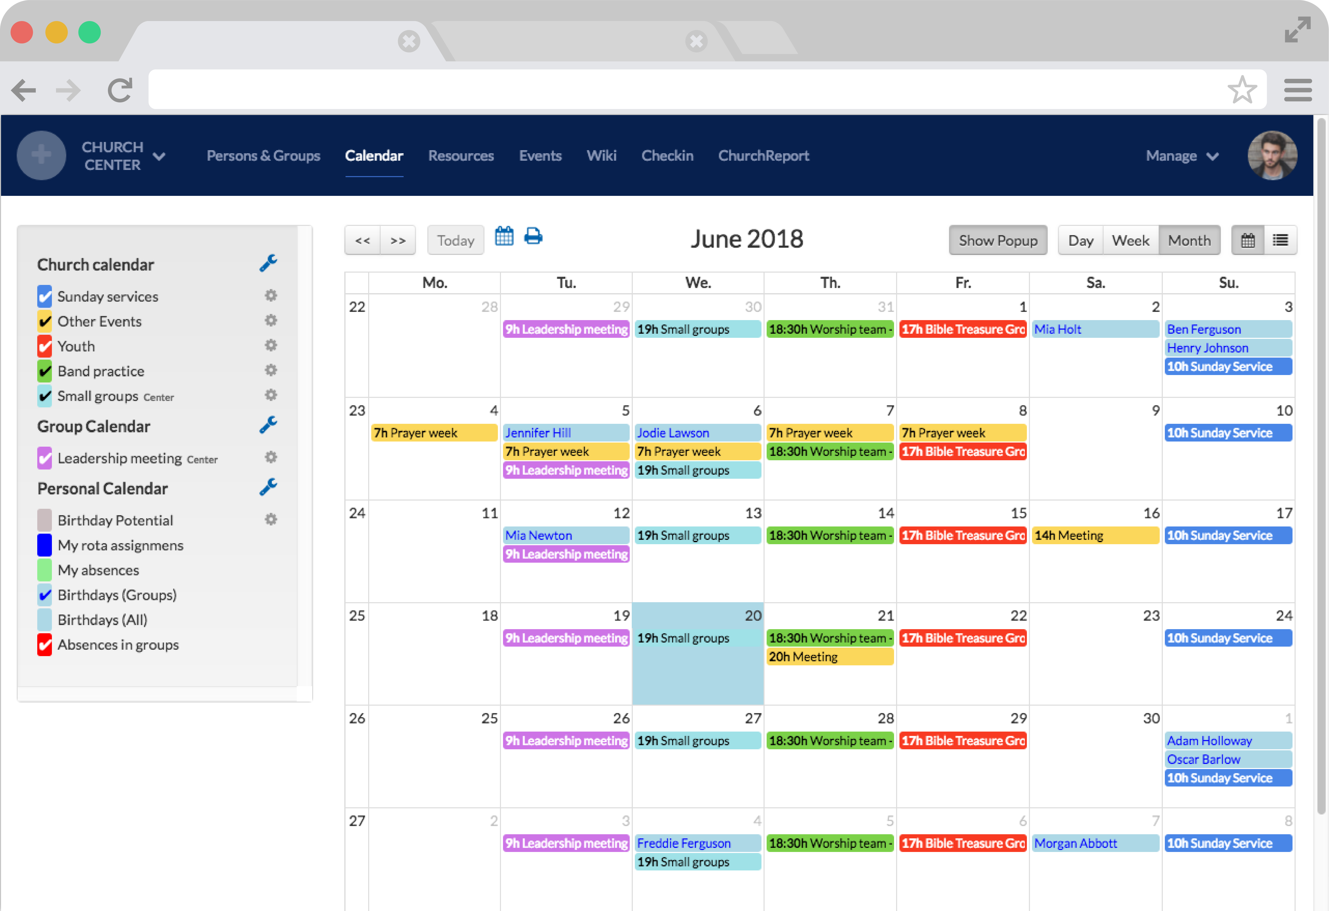Toggle the Other Events checkbox

tap(45, 321)
